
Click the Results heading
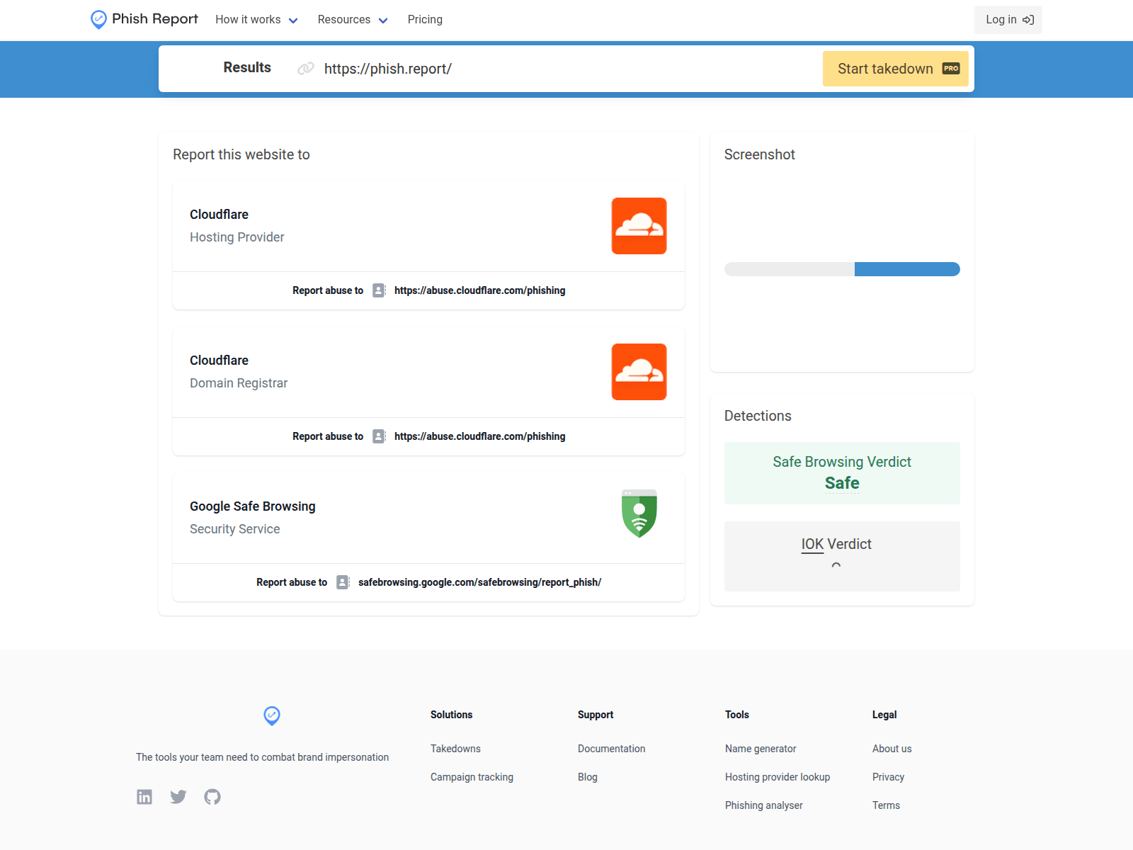click(247, 67)
